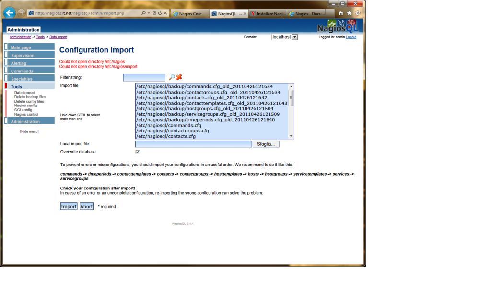Click the NagiosQL logo
The height and width of the screenshot is (307, 491).
click(x=338, y=26)
